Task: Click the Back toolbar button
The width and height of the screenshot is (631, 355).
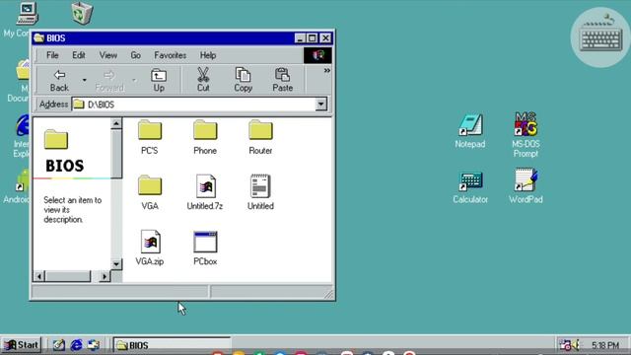Action: click(x=59, y=81)
